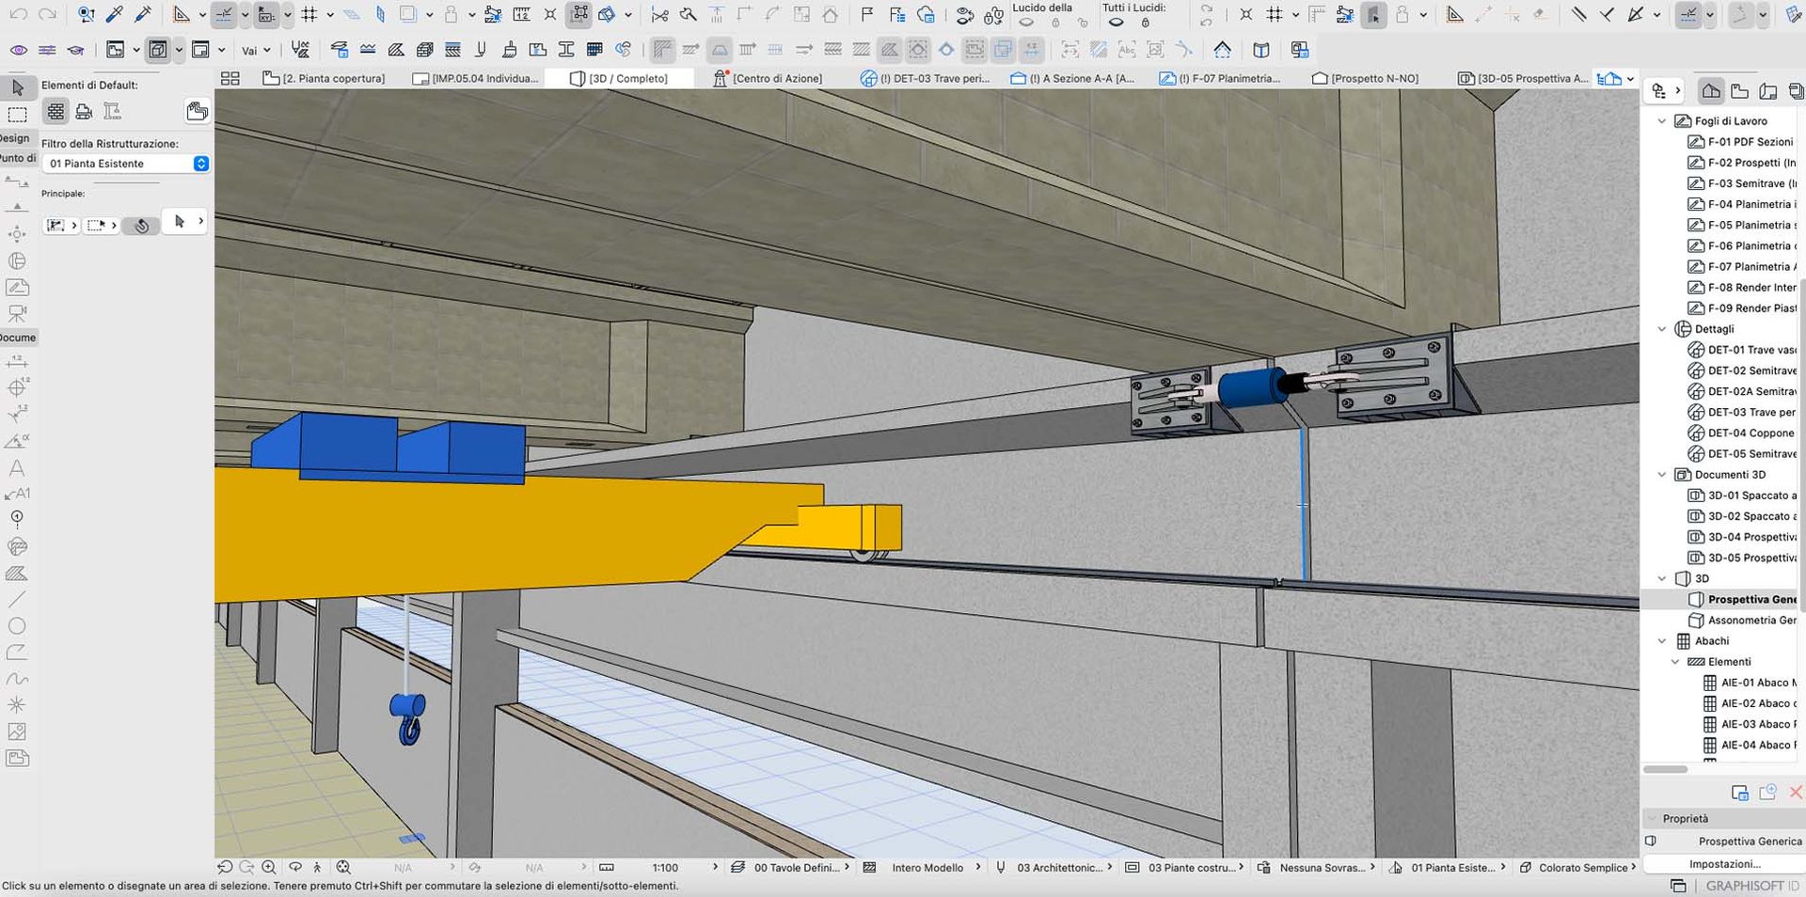Select the Circle tool

(x=16, y=625)
